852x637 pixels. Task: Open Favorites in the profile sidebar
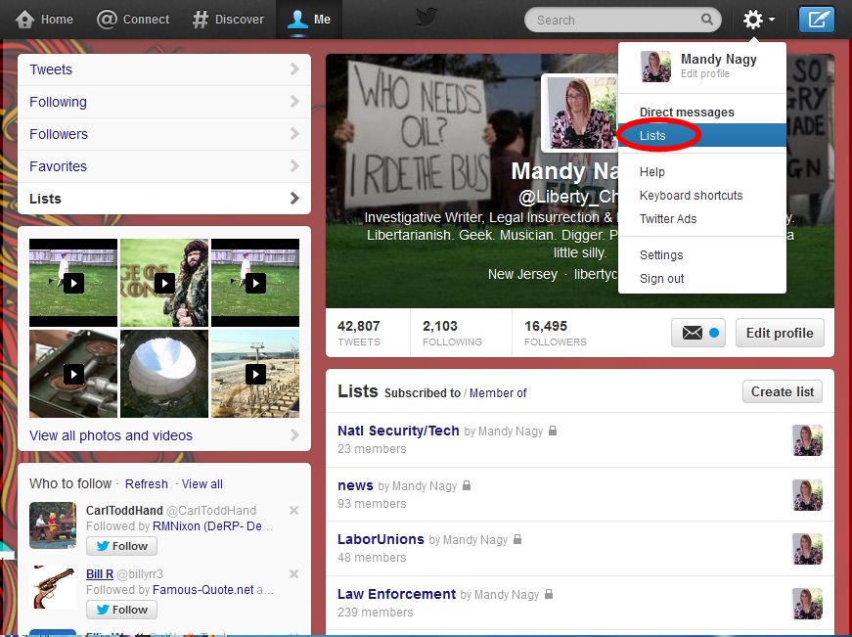[164, 166]
